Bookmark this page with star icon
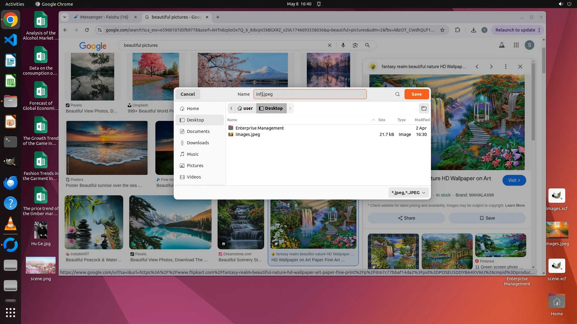577x324 pixels. coord(442,30)
